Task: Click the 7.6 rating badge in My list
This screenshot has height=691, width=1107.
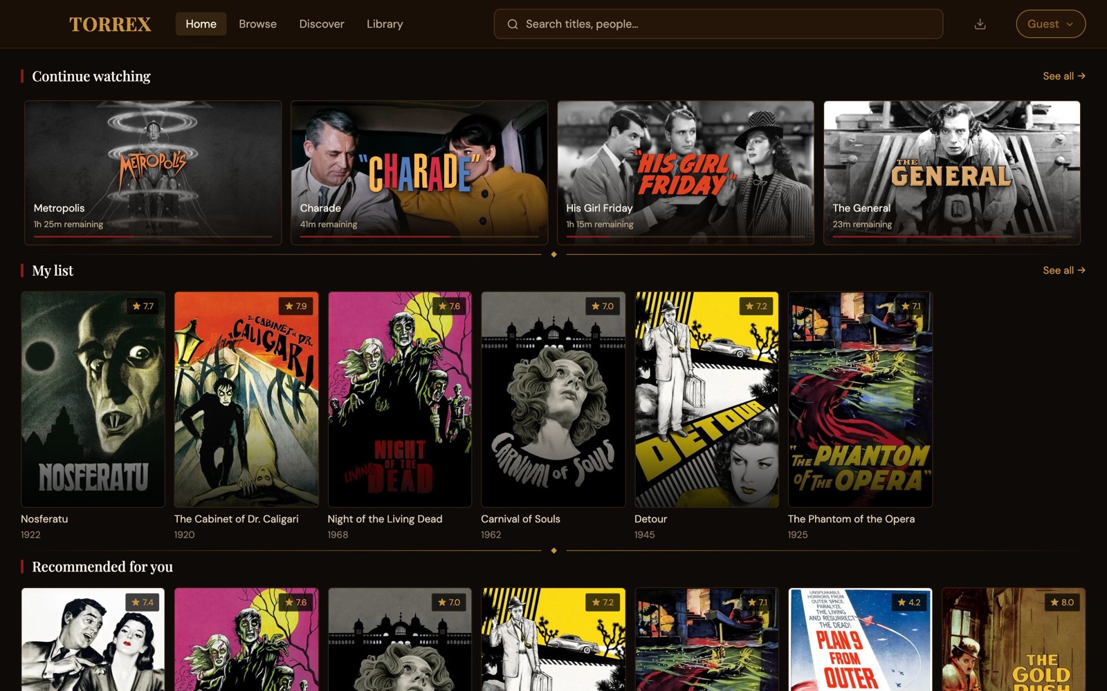Action: pos(450,306)
